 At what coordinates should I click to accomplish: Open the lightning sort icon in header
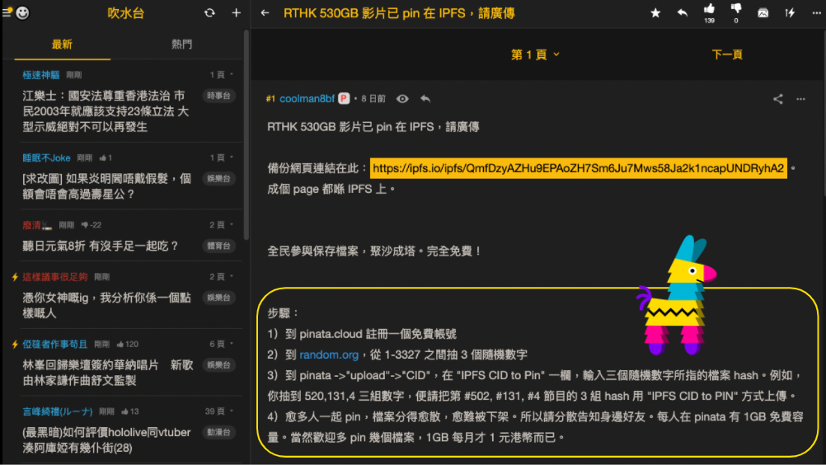(790, 12)
